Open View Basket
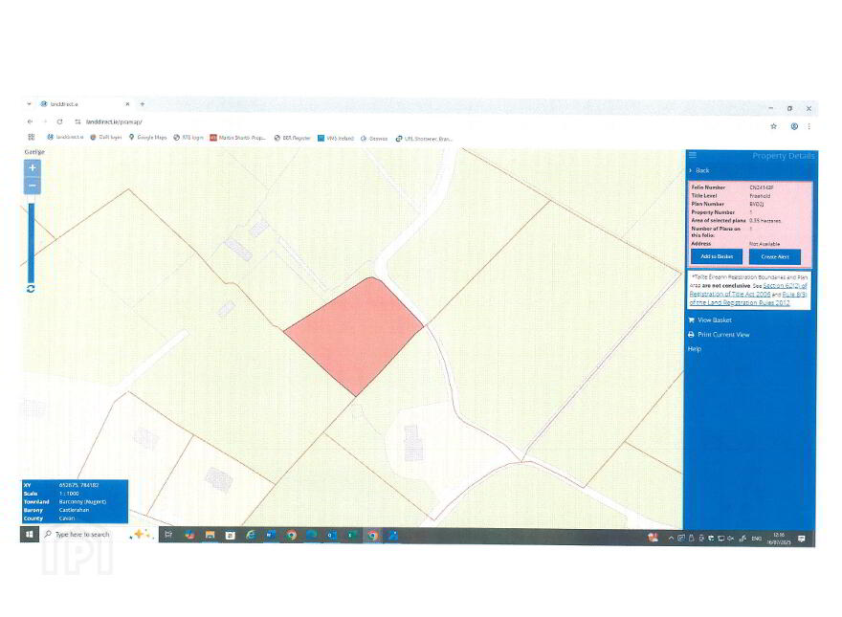This screenshot has height=617, width=842. point(710,320)
